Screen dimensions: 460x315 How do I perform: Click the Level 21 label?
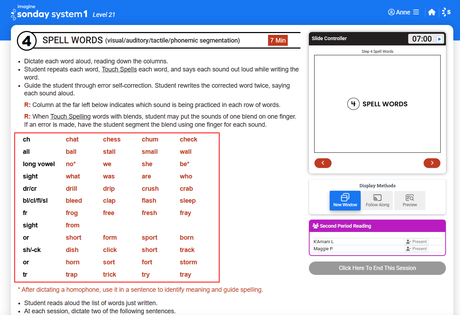pos(104,15)
